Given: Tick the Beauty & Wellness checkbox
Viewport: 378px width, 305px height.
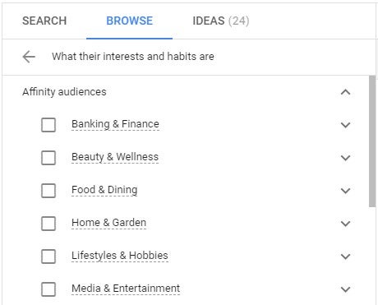Looking at the screenshot, I should 48,158.
